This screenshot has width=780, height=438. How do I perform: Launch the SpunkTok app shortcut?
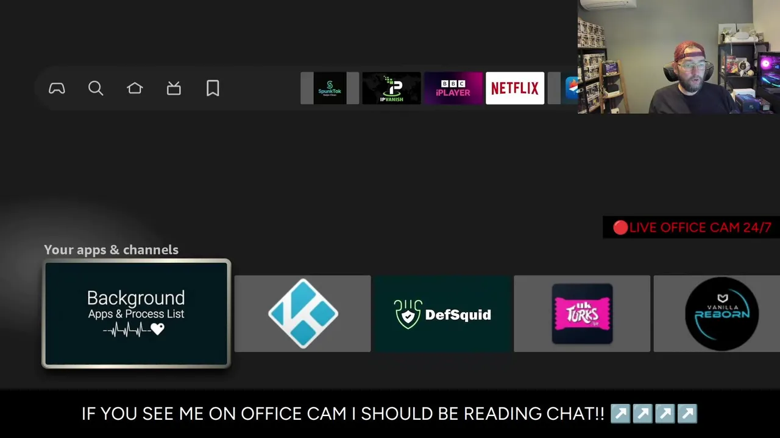(330, 88)
